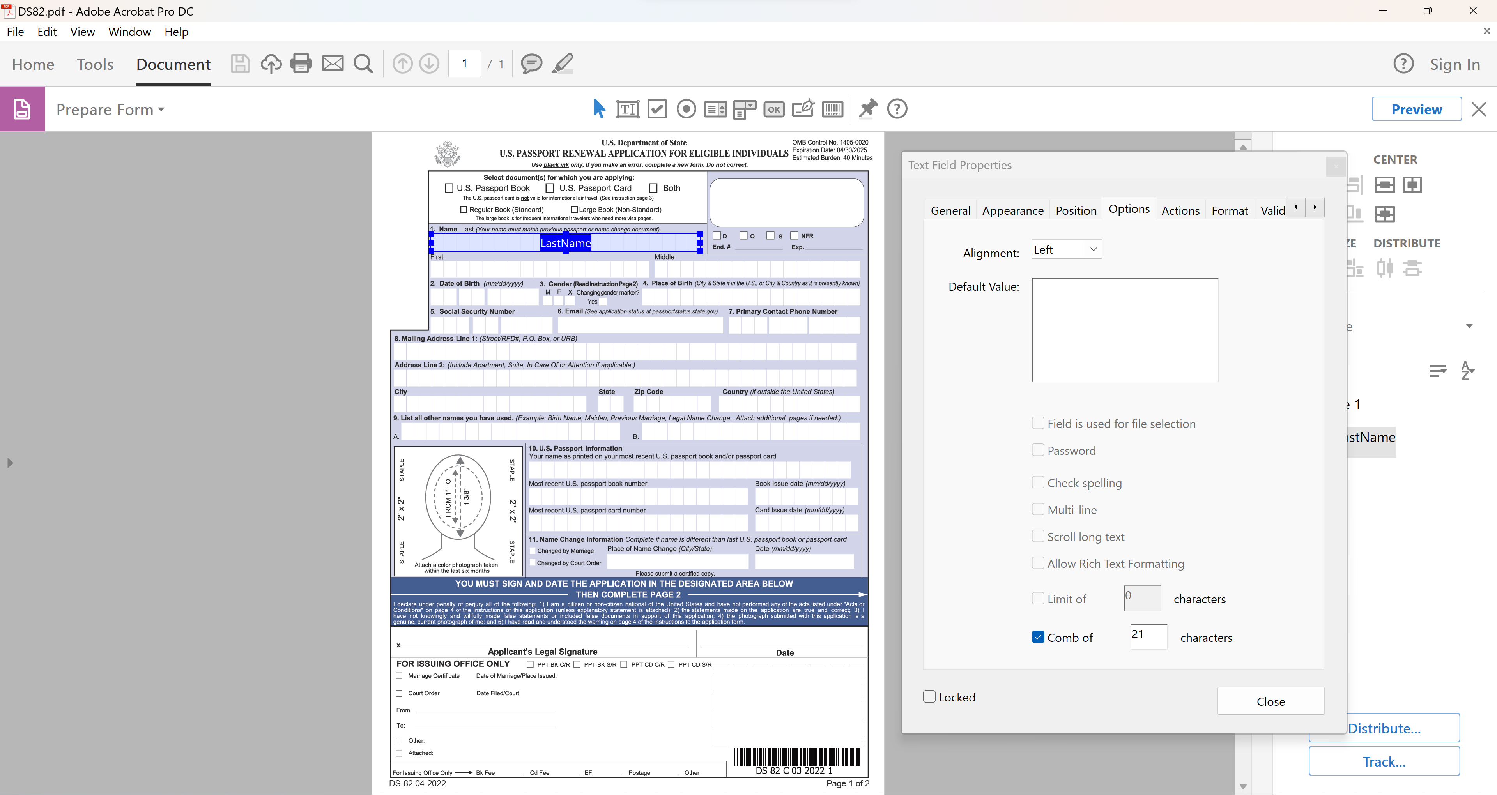1497x795 pixels.
Task: Switch to the Appearance tab
Action: coord(1012,210)
